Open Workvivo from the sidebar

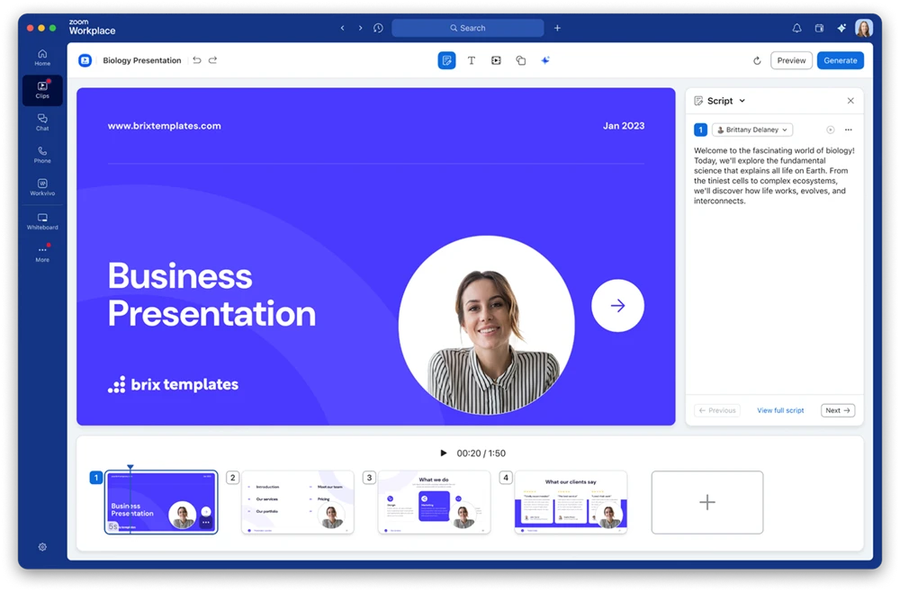point(42,187)
